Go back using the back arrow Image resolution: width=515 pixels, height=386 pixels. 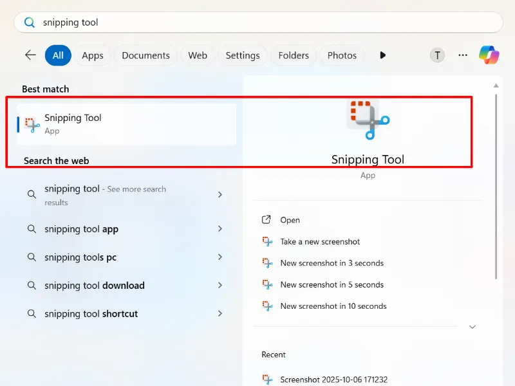click(30, 55)
